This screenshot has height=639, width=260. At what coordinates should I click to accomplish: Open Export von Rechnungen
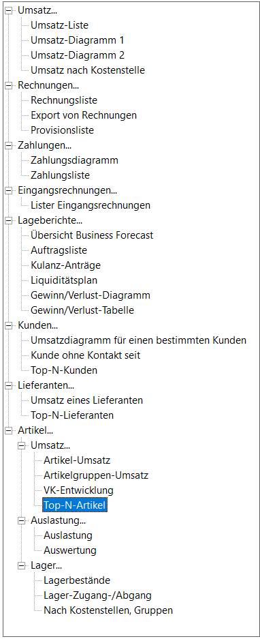click(84, 115)
